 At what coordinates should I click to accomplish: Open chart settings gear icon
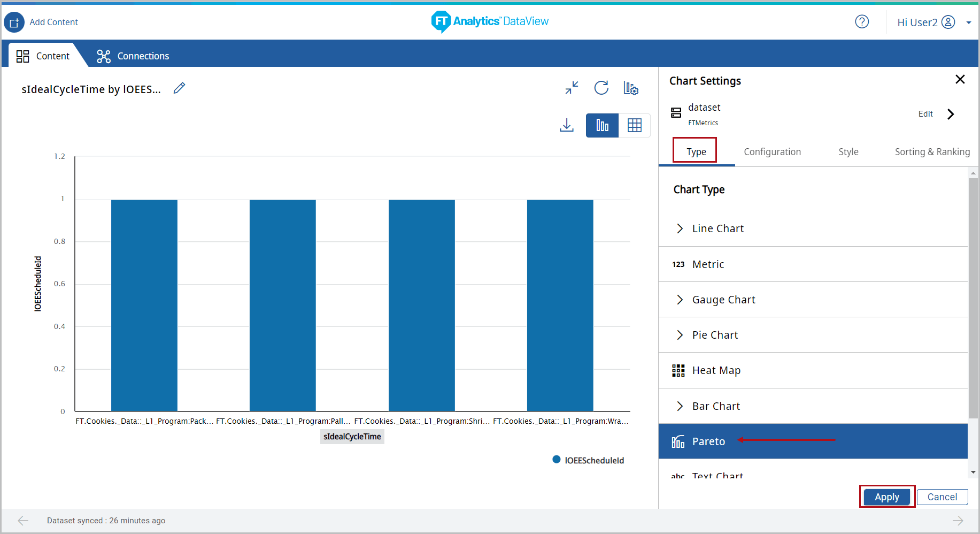631,88
